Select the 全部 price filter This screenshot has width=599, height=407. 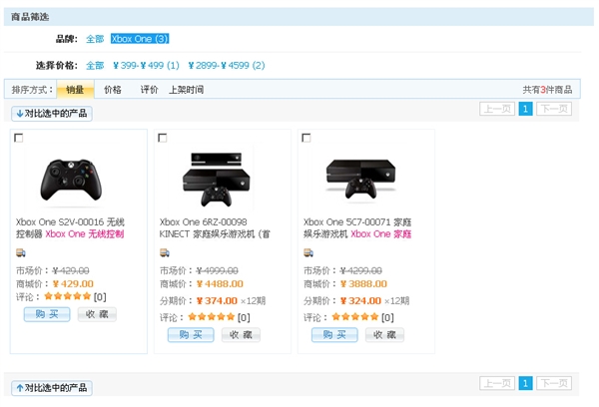(x=95, y=66)
